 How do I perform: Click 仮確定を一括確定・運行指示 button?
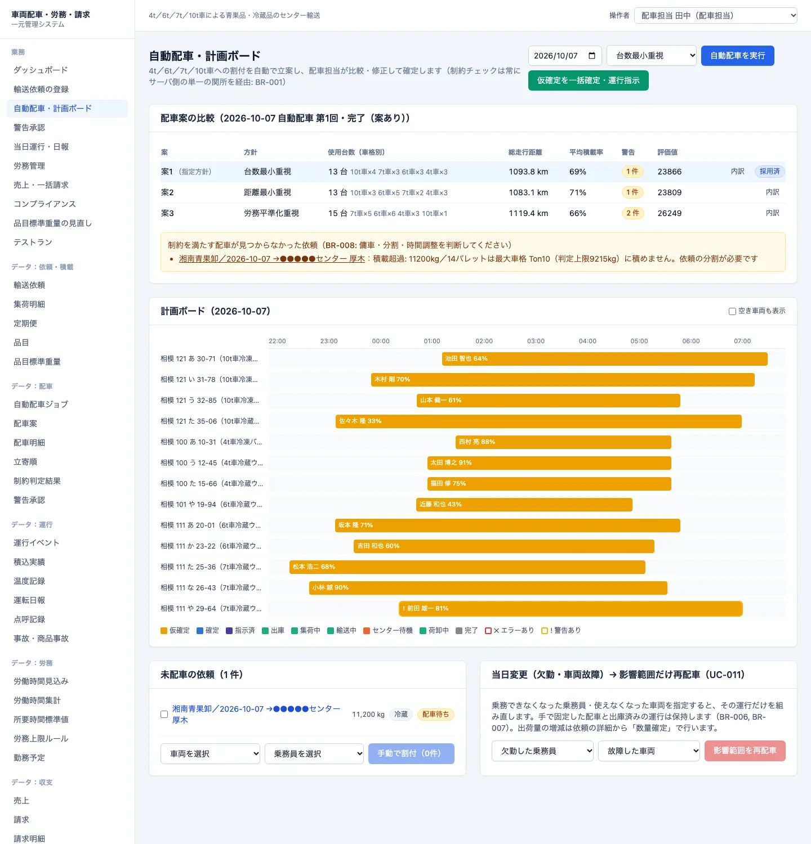coord(588,80)
